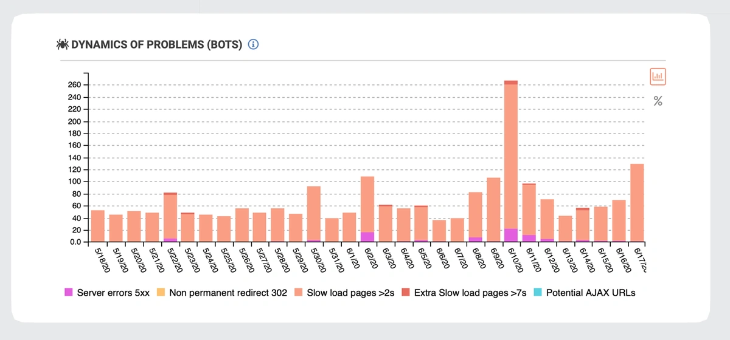The height and width of the screenshot is (340, 730).
Task: Toggle Potential AJAX URLs legend series
Action: tap(591, 293)
